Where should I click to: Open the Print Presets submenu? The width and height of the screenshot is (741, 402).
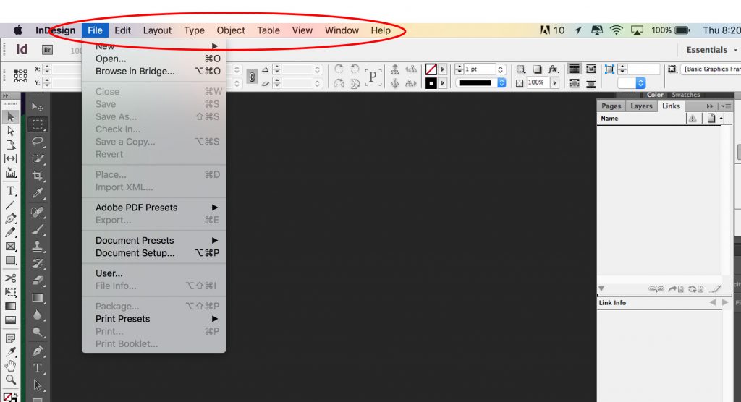(x=153, y=319)
